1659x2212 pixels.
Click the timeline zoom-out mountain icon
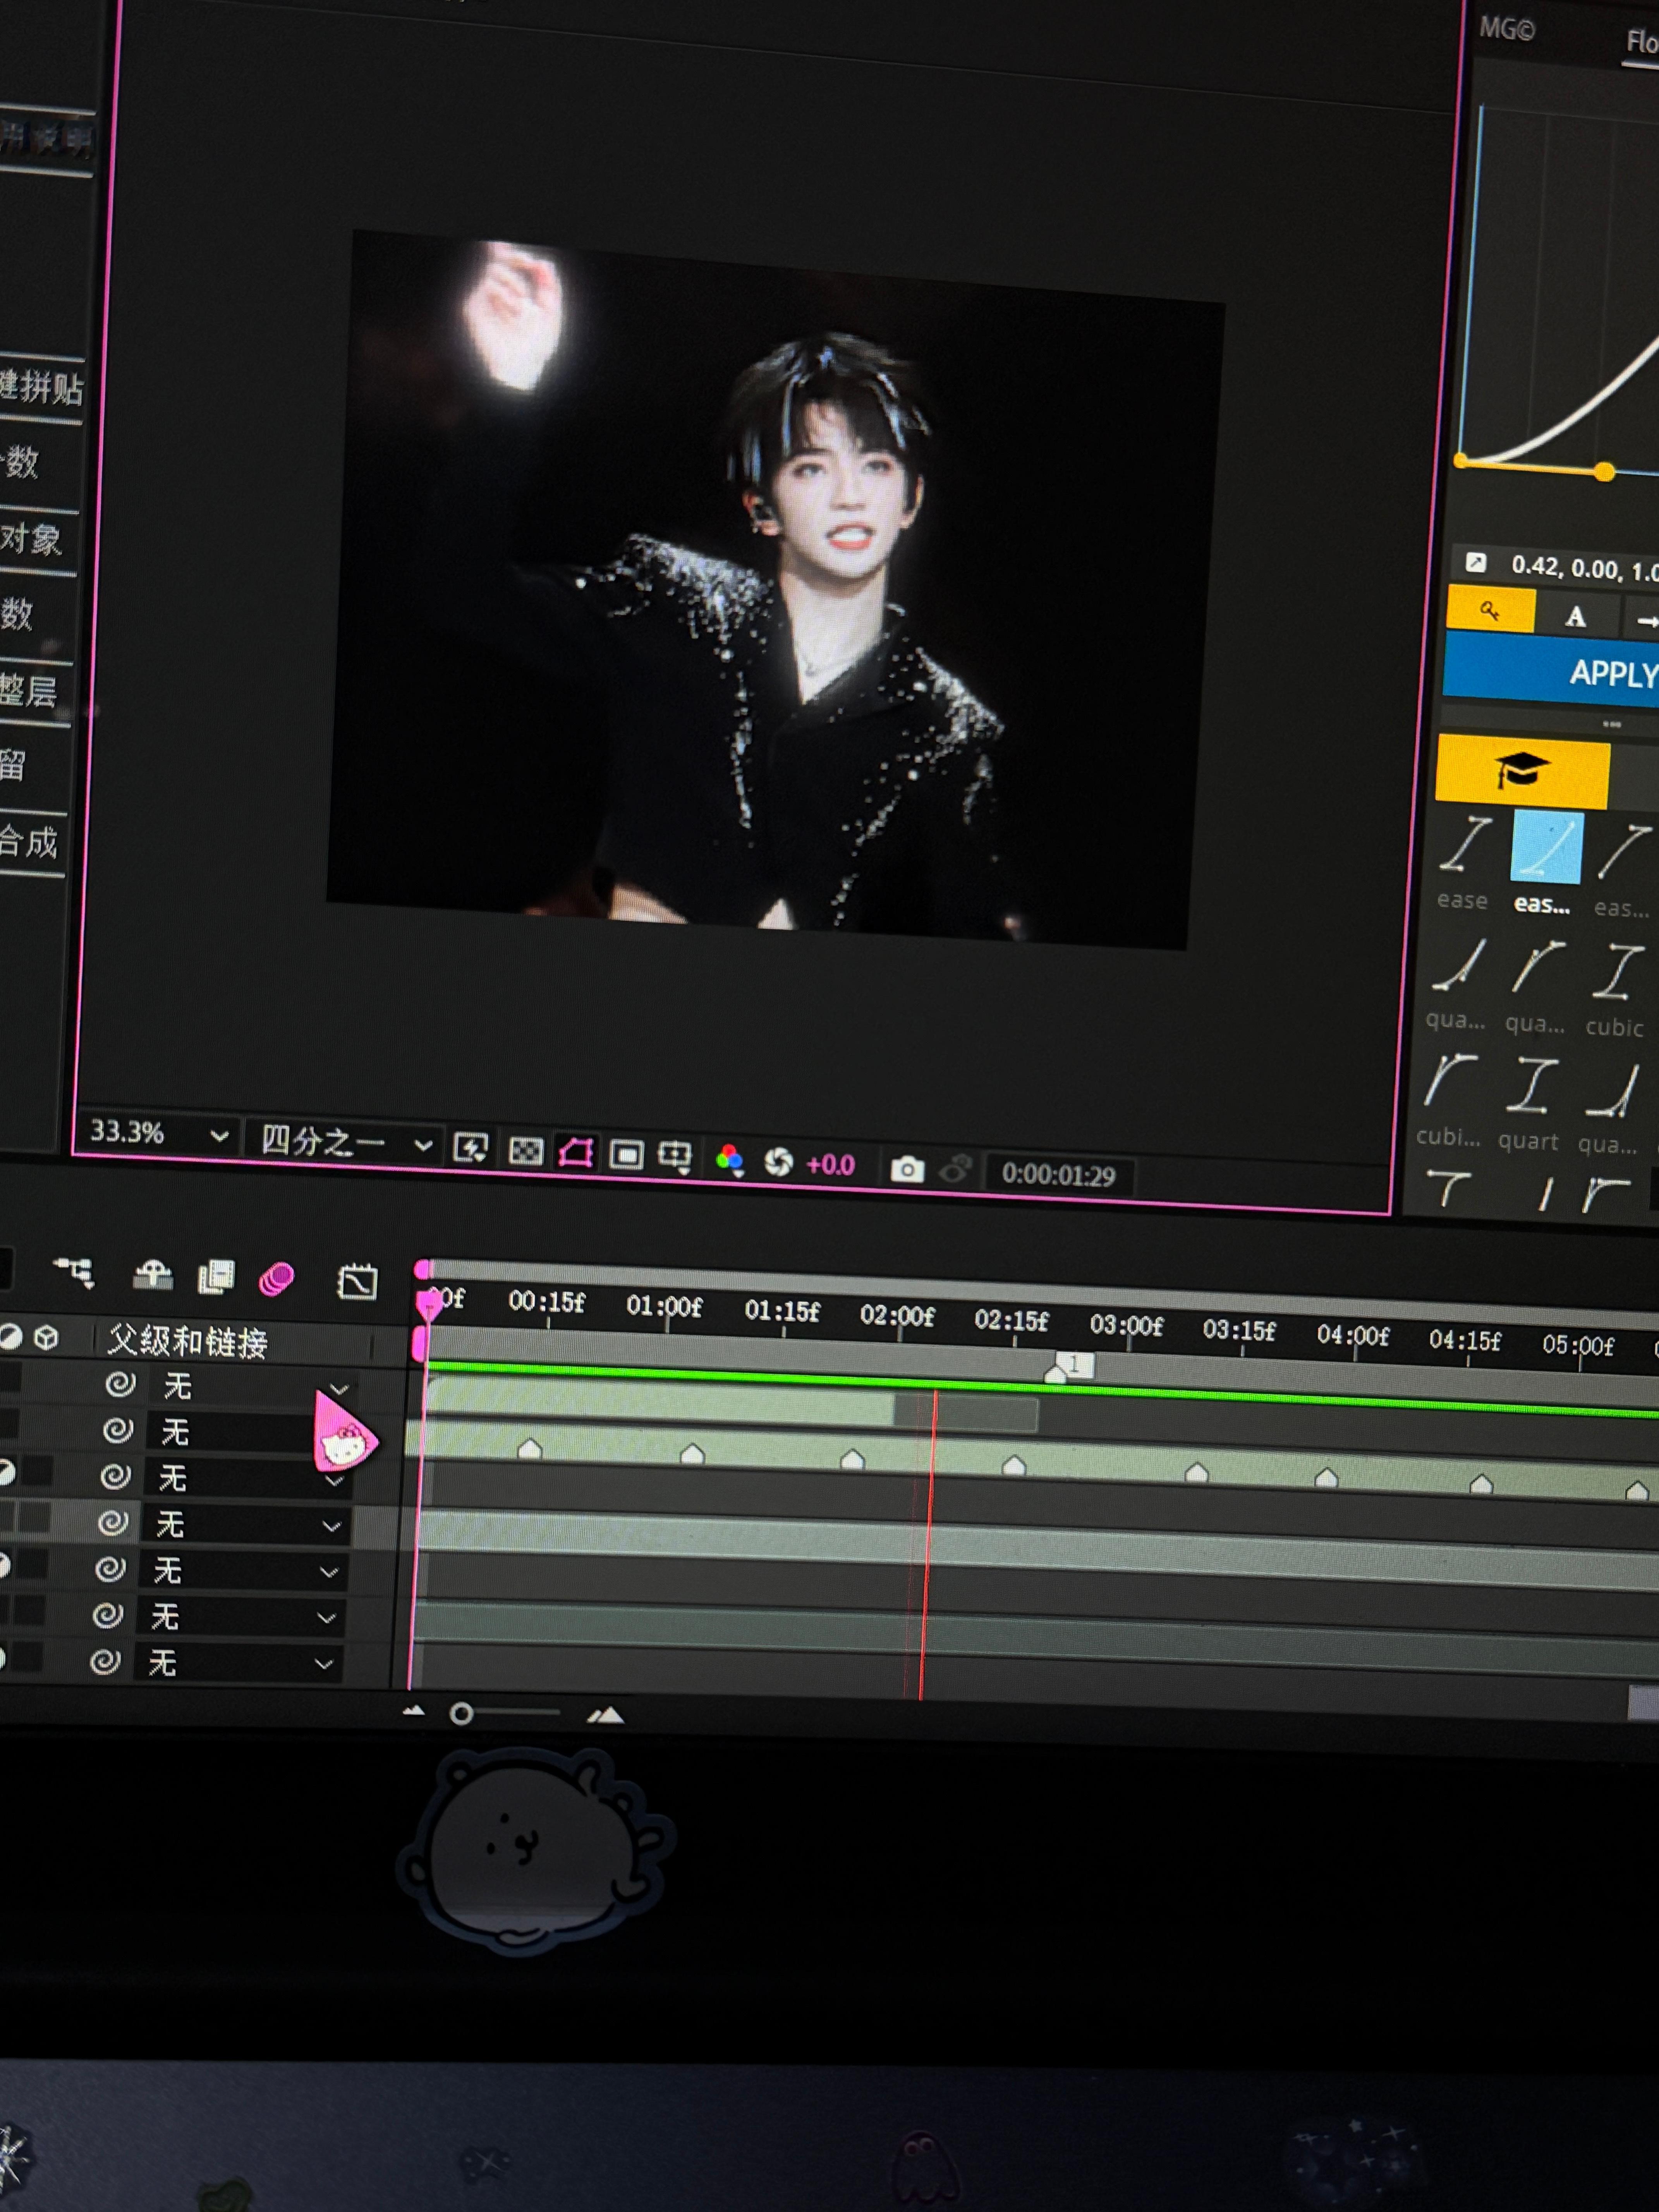(x=413, y=1711)
